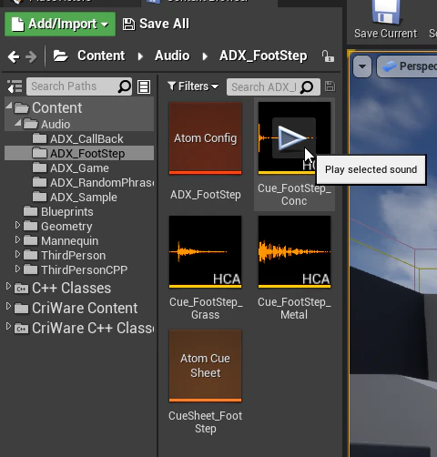Click the Cue_FootStep_Metal asset name
The height and width of the screenshot is (457, 437).
coord(294,309)
